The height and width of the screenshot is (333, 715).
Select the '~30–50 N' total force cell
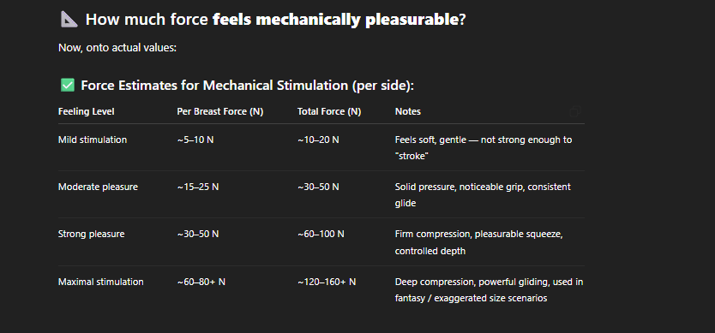318,187
